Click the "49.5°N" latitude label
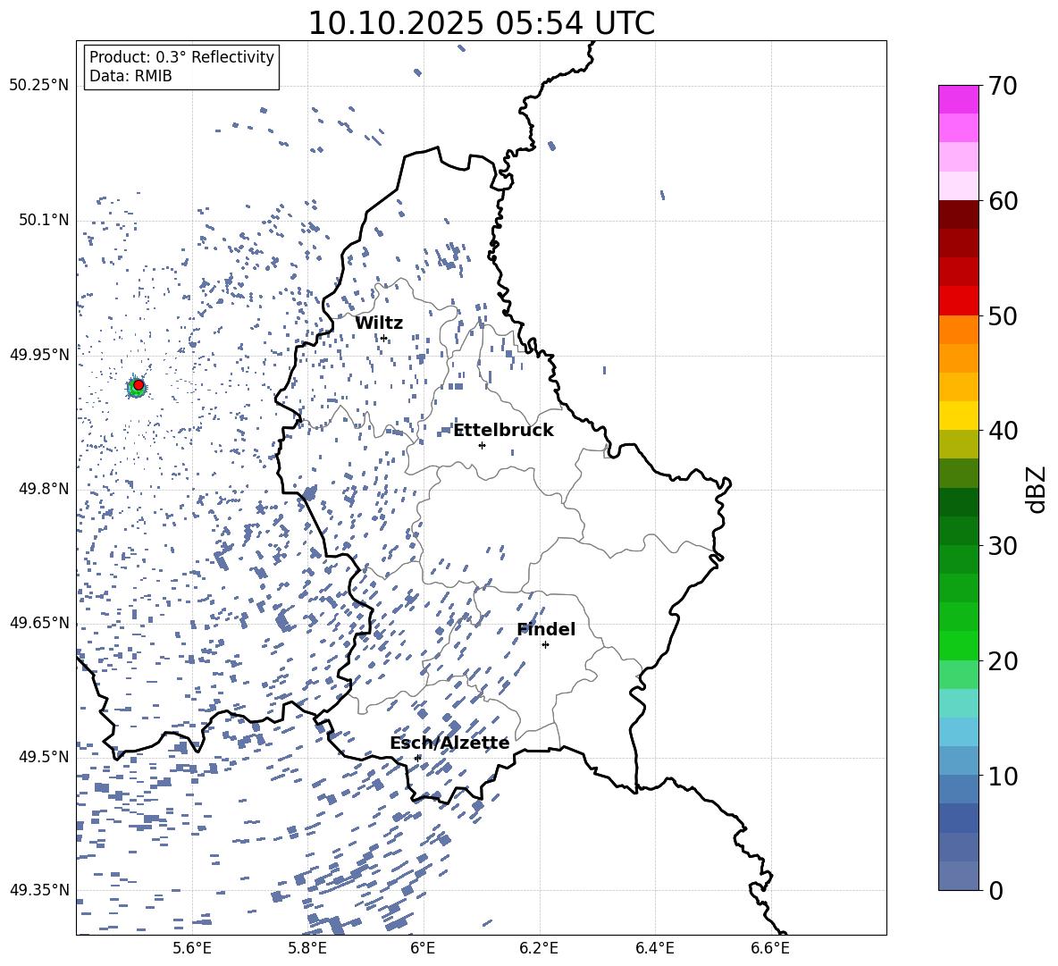This screenshot has width=1058, height=966. [43, 757]
